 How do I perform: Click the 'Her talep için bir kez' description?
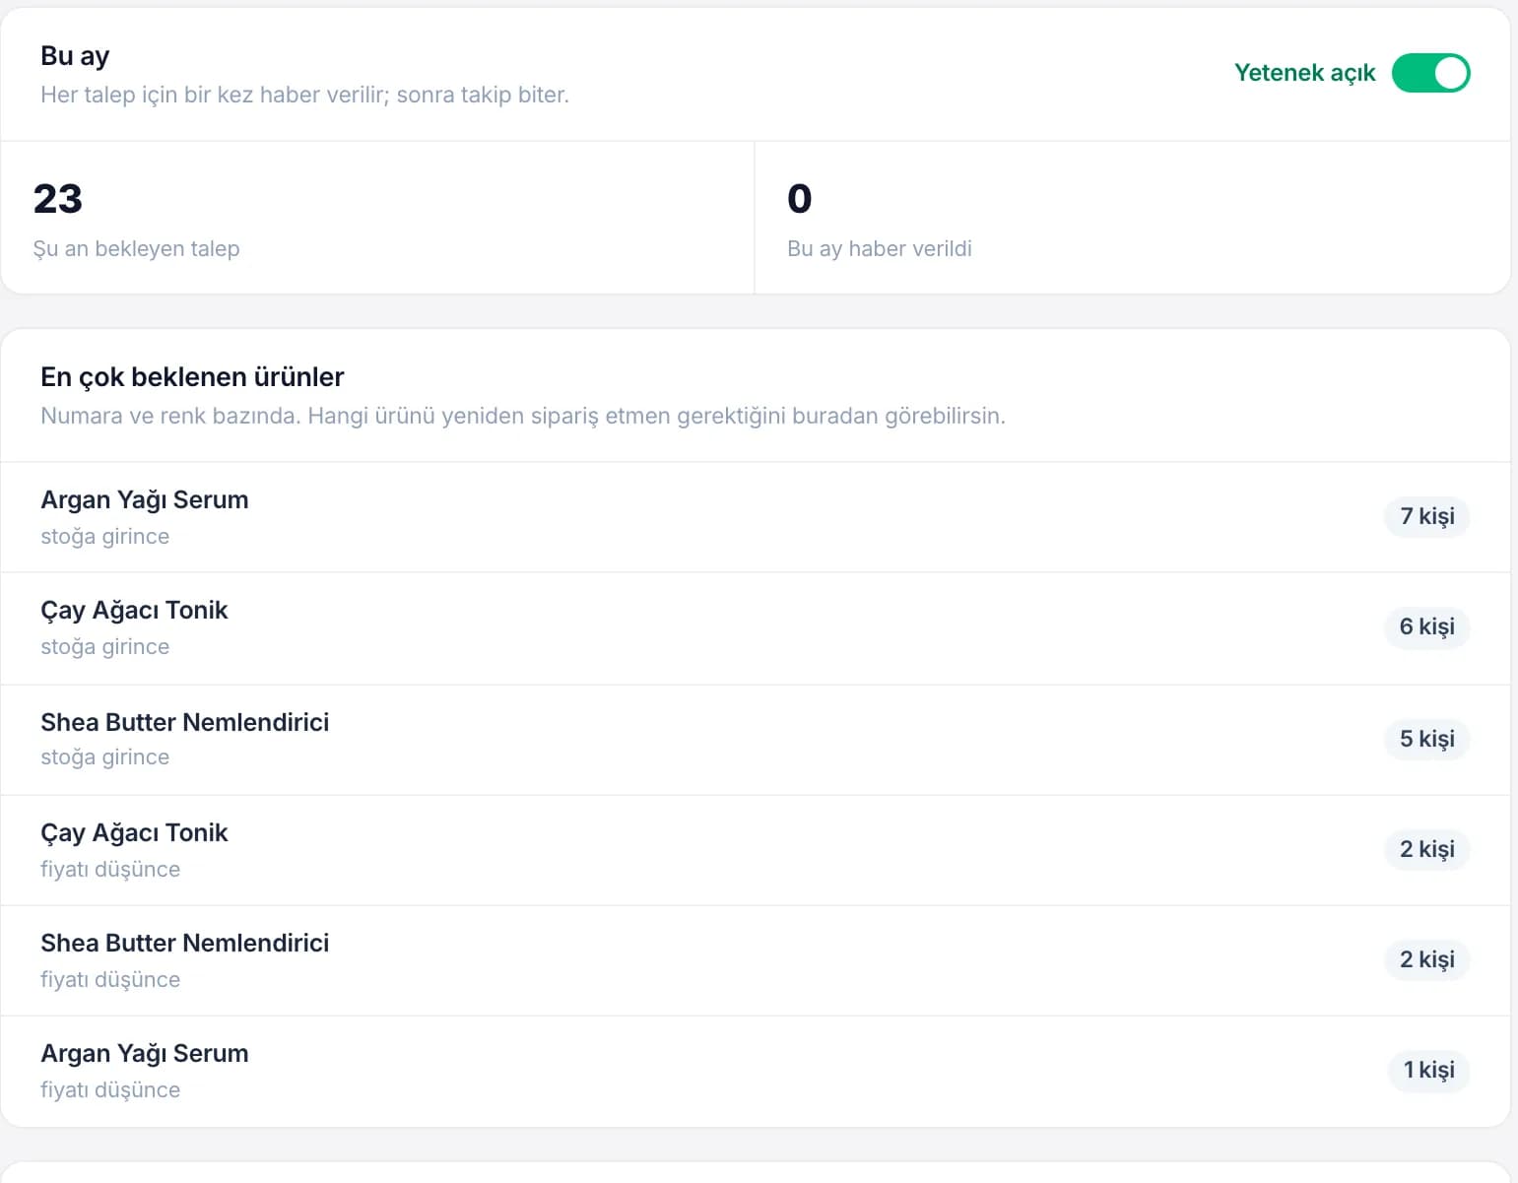pyautogui.click(x=304, y=95)
